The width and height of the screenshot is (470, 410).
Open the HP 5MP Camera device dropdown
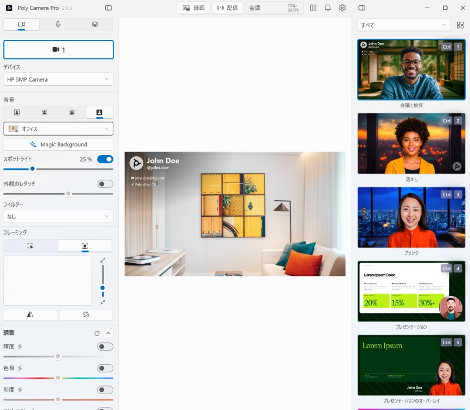pyautogui.click(x=58, y=79)
